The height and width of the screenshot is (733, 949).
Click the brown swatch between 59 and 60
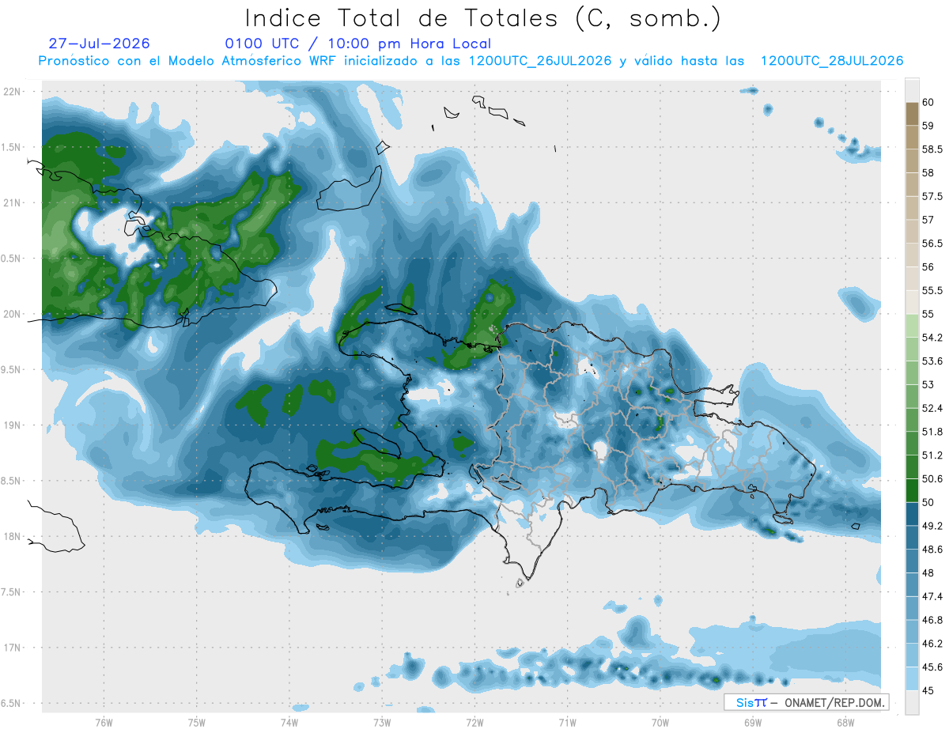pos(912,114)
